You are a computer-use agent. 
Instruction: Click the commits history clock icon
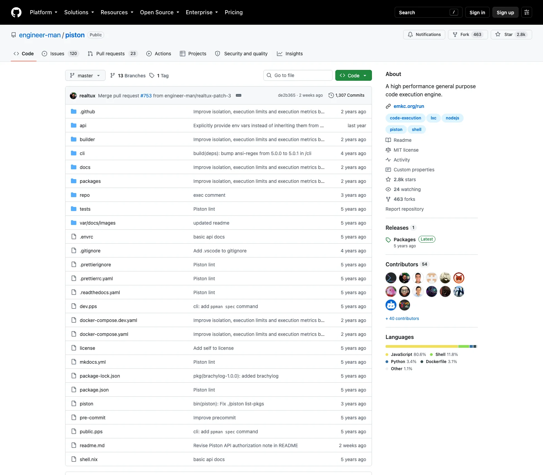[331, 95]
